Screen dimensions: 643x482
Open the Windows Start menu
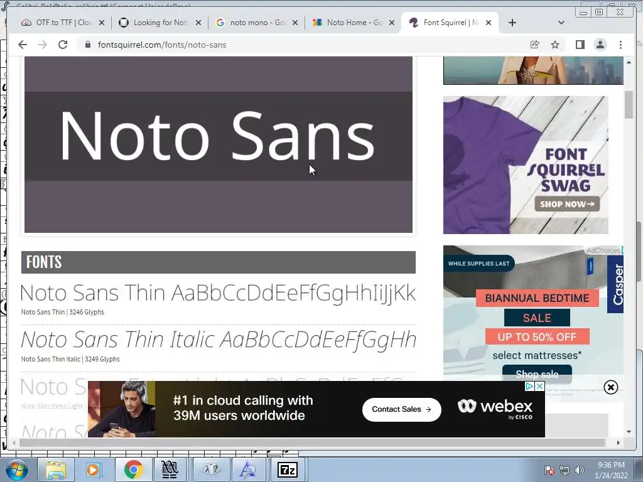pos(16,469)
